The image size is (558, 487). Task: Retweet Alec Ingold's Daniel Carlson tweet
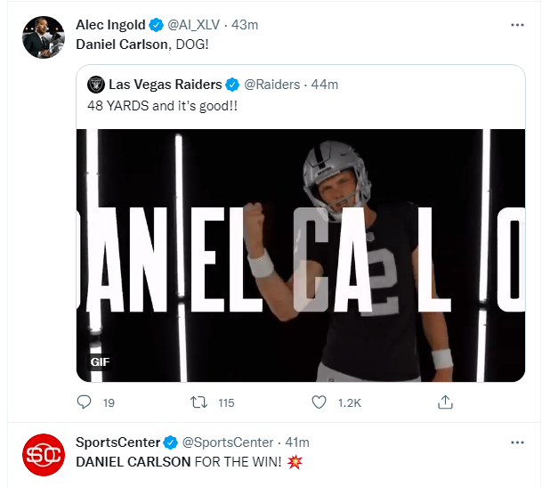[200, 402]
